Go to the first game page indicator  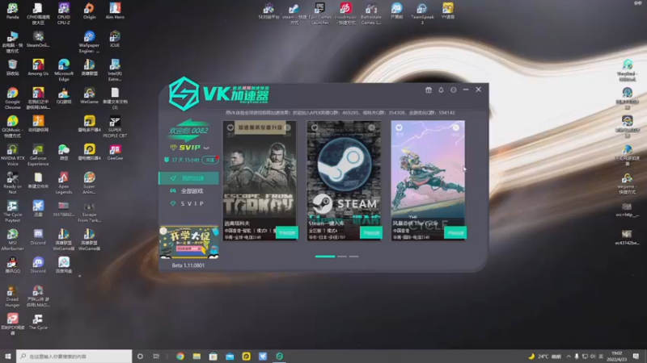point(325,257)
